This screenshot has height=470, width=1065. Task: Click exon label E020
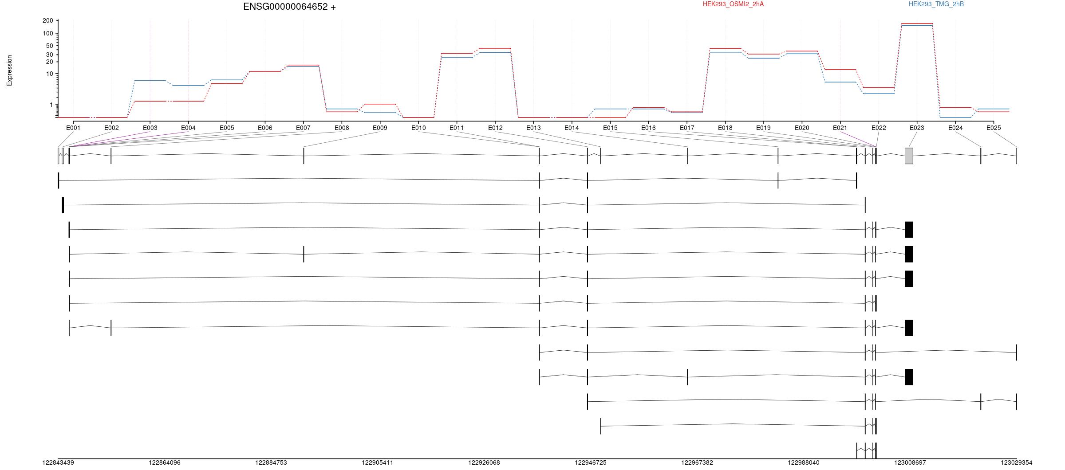(802, 128)
